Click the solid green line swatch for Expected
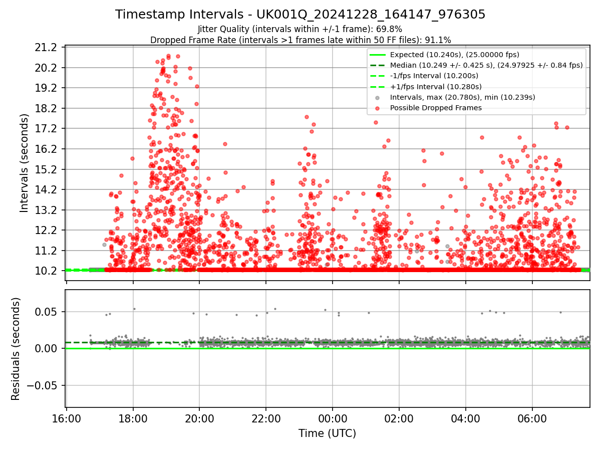Screen dimensions: 601x451 tap(378, 55)
